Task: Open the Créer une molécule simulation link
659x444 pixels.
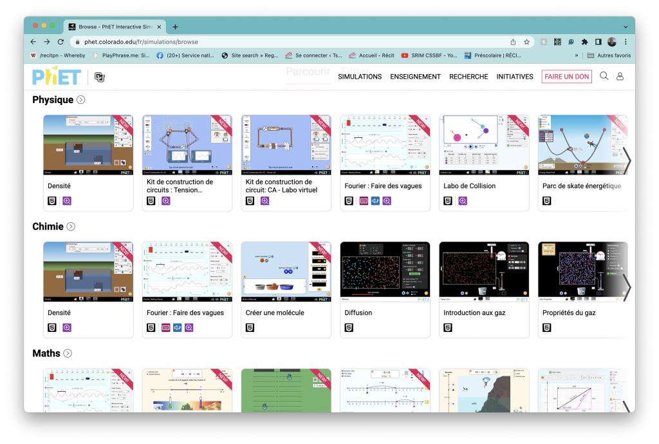Action: (x=275, y=313)
